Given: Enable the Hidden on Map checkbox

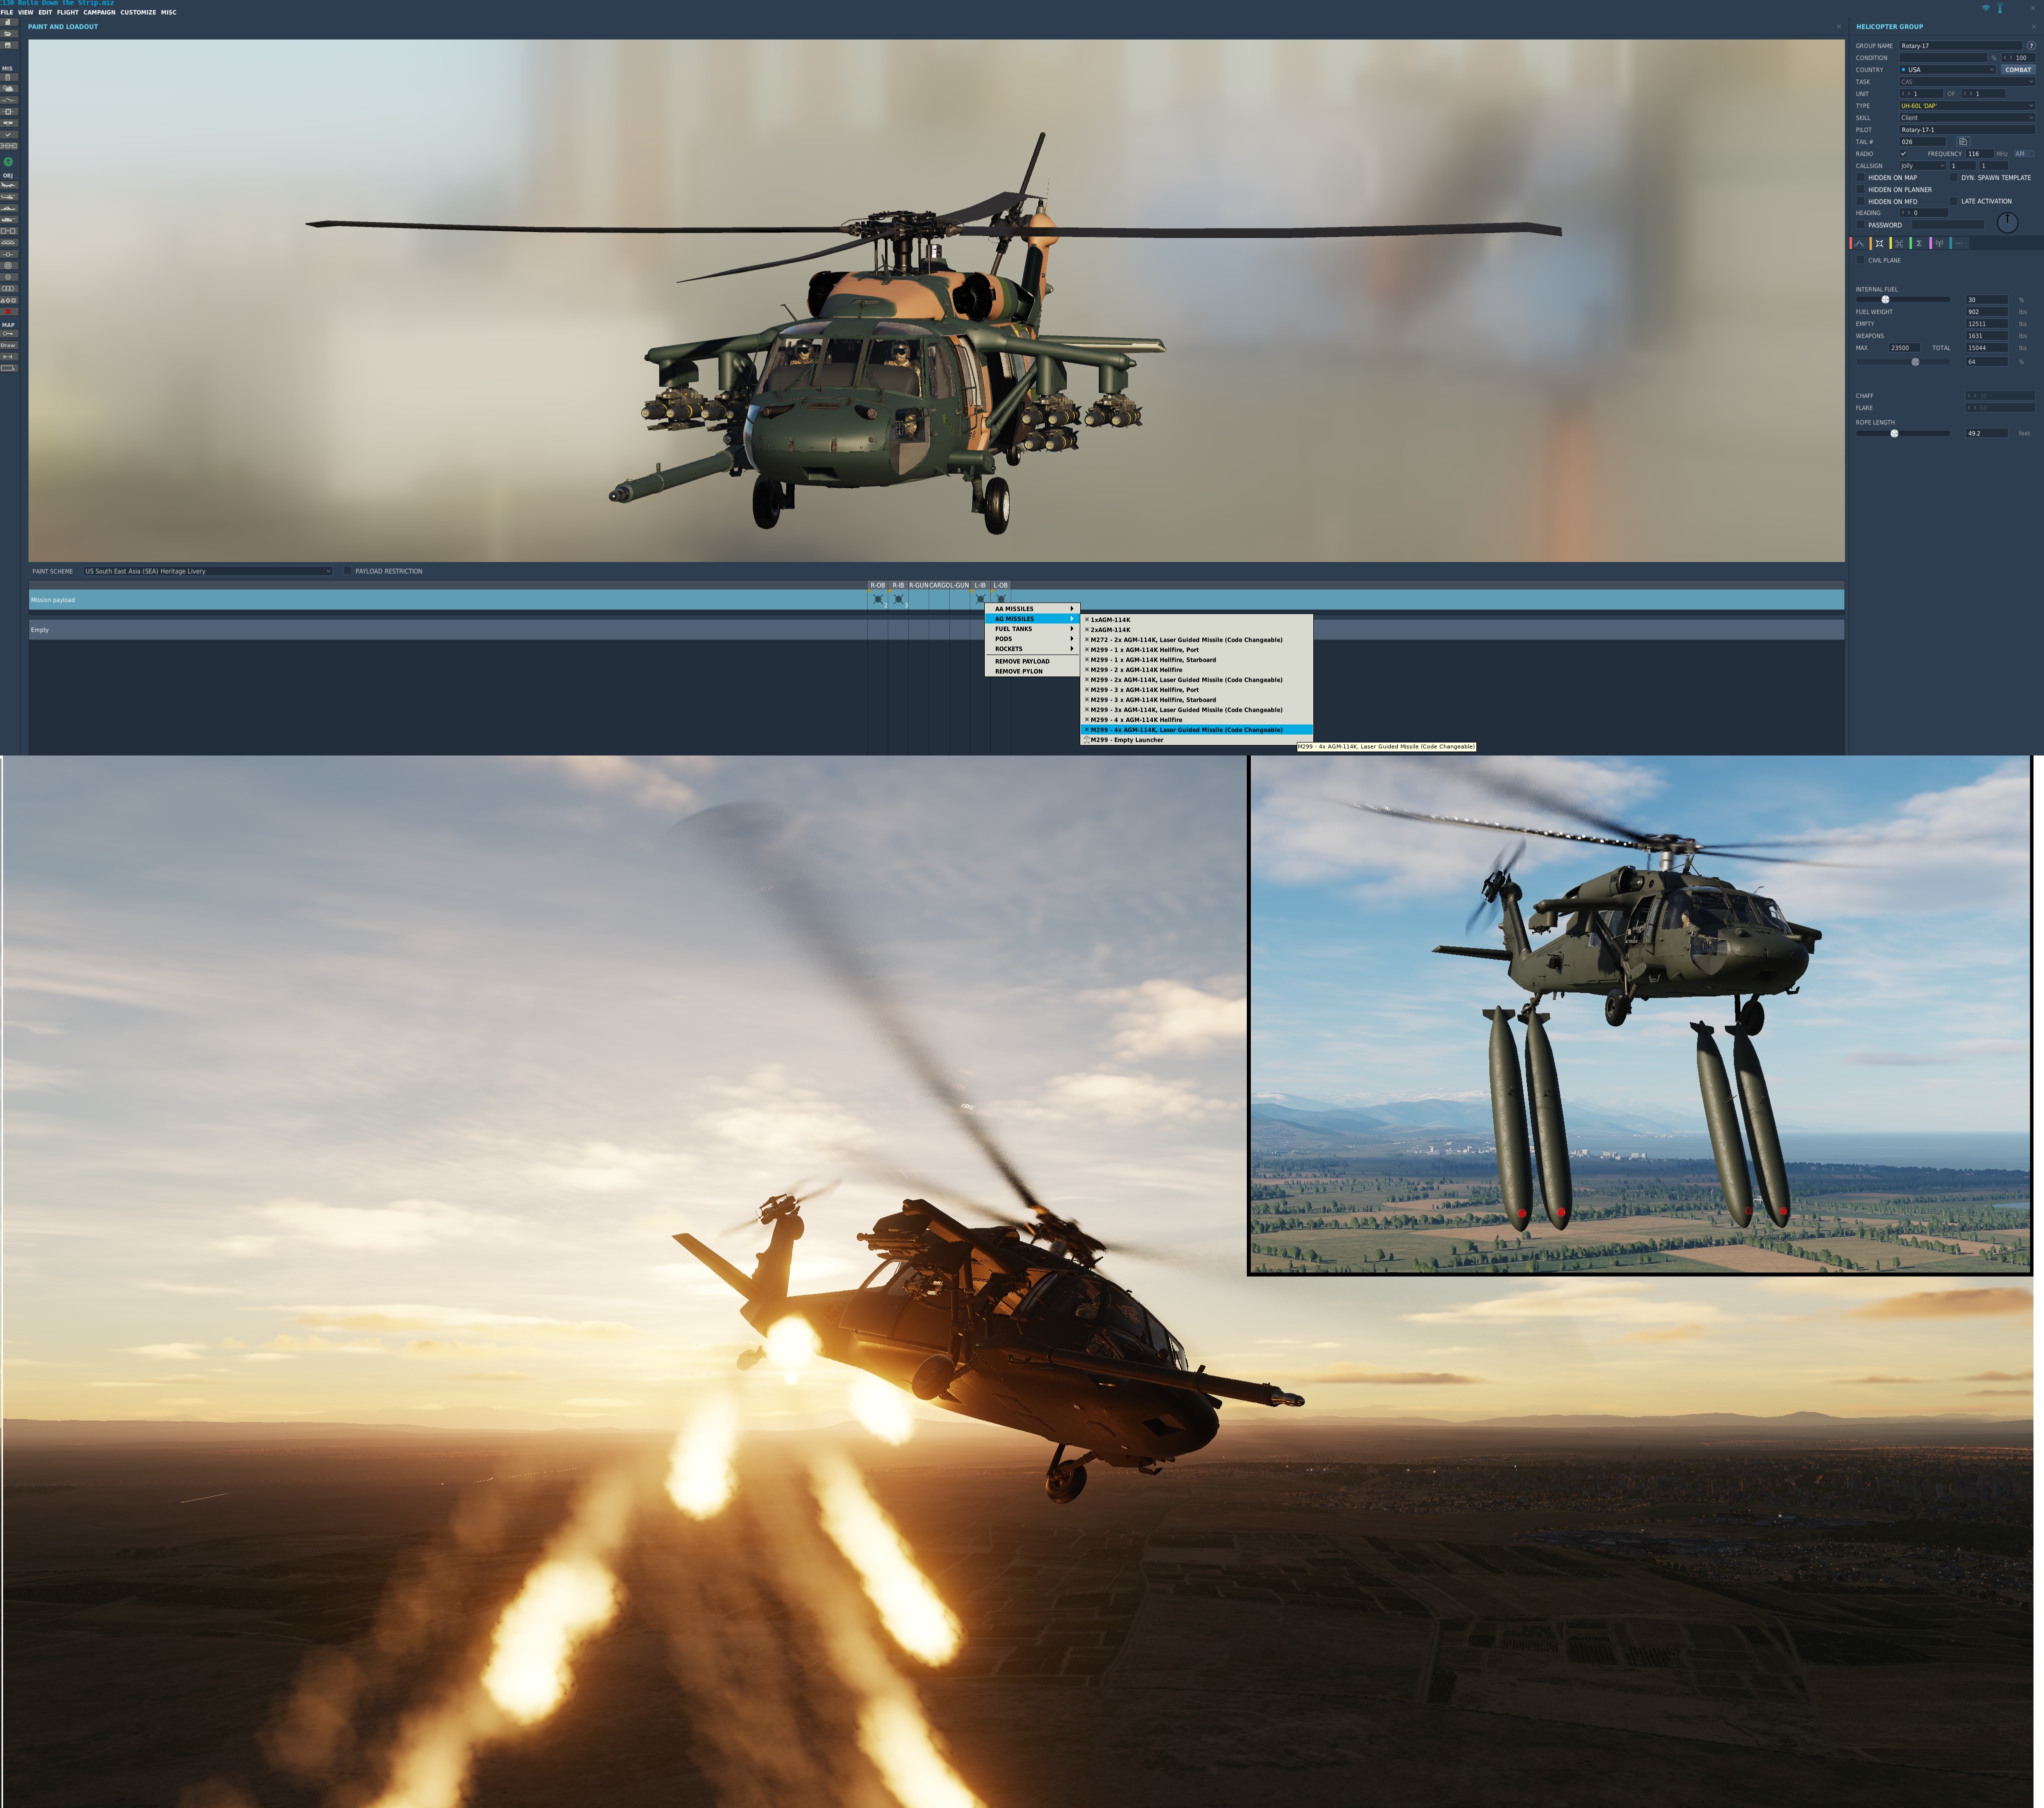Looking at the screenshot, I should pyautogui.click(x=1860, y=178).
